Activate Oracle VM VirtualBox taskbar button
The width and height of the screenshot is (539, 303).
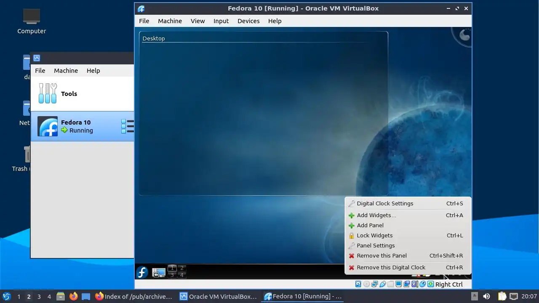pos(218,296)
